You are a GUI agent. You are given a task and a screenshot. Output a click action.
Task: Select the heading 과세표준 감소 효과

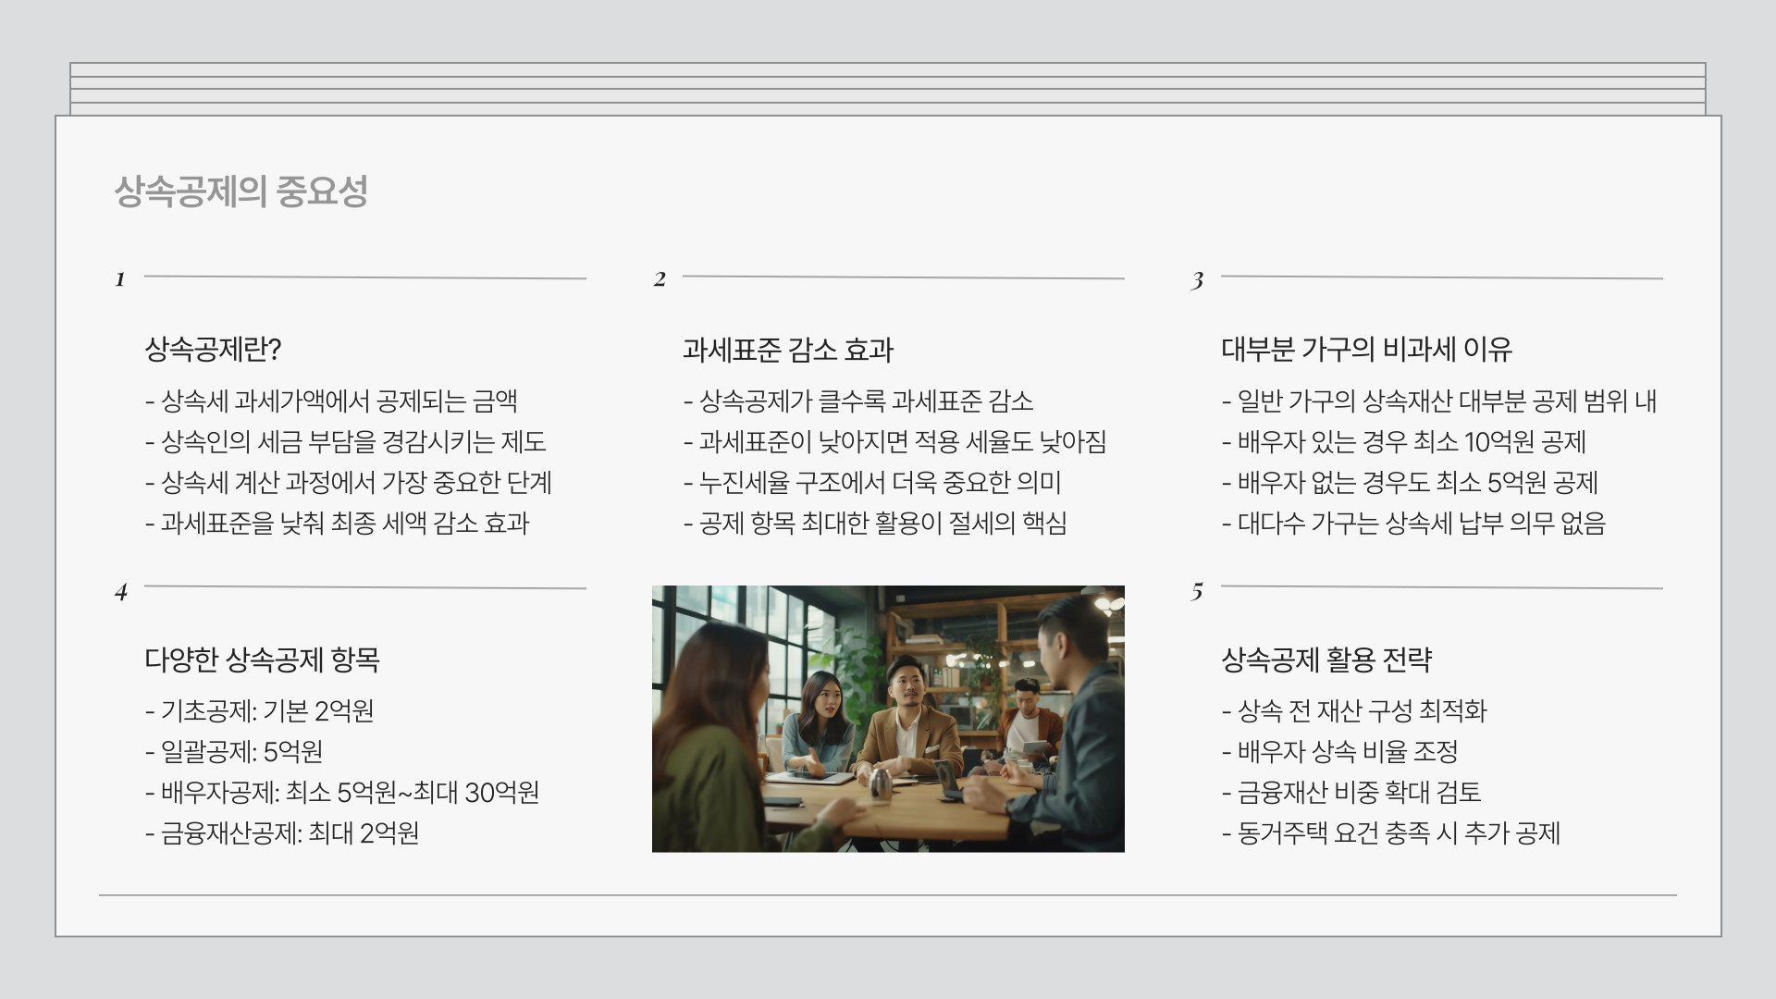pos(788,350)
